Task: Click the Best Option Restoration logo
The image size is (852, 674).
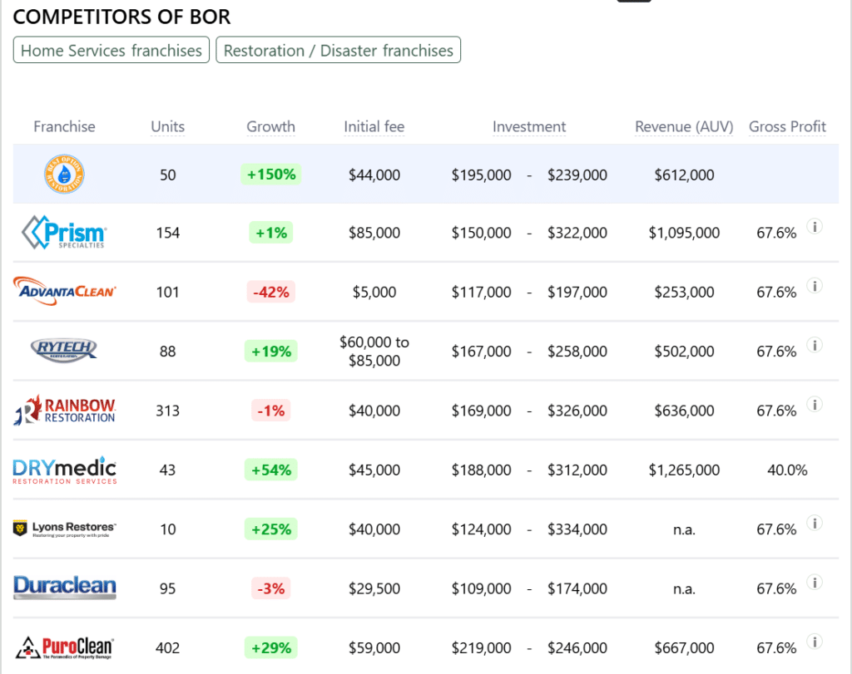Action: [64, 175]
